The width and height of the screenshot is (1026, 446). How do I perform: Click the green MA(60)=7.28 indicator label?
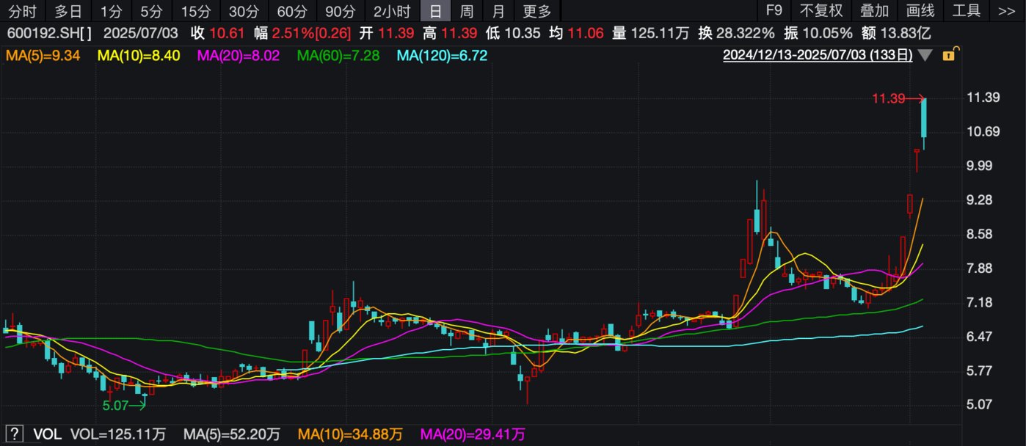[338, 56]
